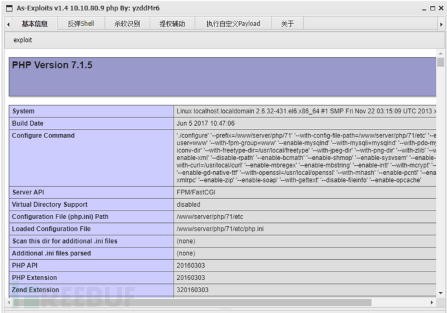Click Configuration File (php.ini) Path label
This screenshot has height=313, width=447.
click(x=60, y=216)
